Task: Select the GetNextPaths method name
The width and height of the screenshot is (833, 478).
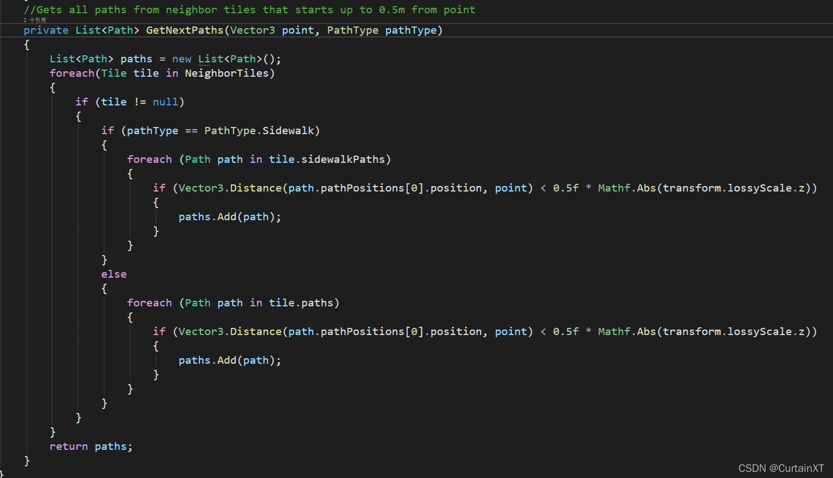Action: pyautogui.click(x=184, y=30)
